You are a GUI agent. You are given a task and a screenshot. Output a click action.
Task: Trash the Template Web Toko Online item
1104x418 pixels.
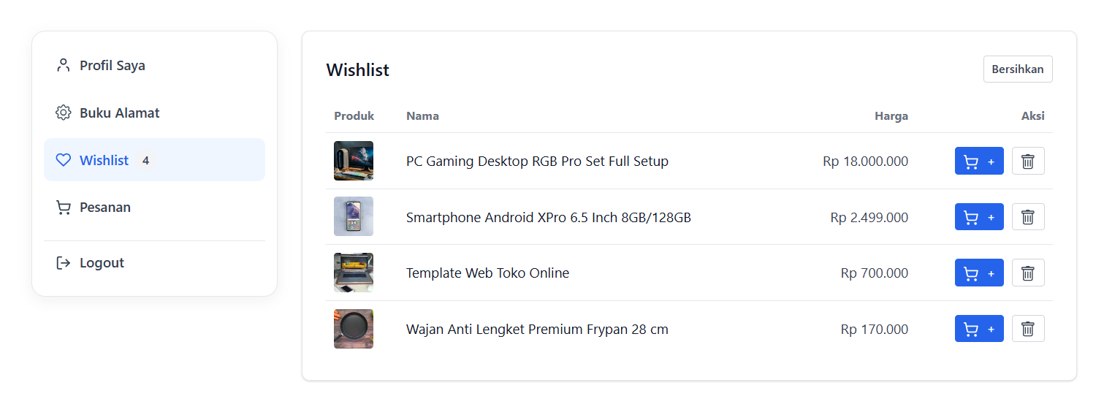click(1028, 273)
